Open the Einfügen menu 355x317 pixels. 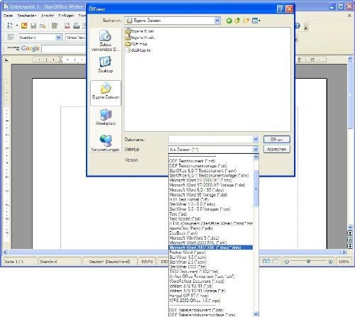pyautogui.click(x=66, y=16)
